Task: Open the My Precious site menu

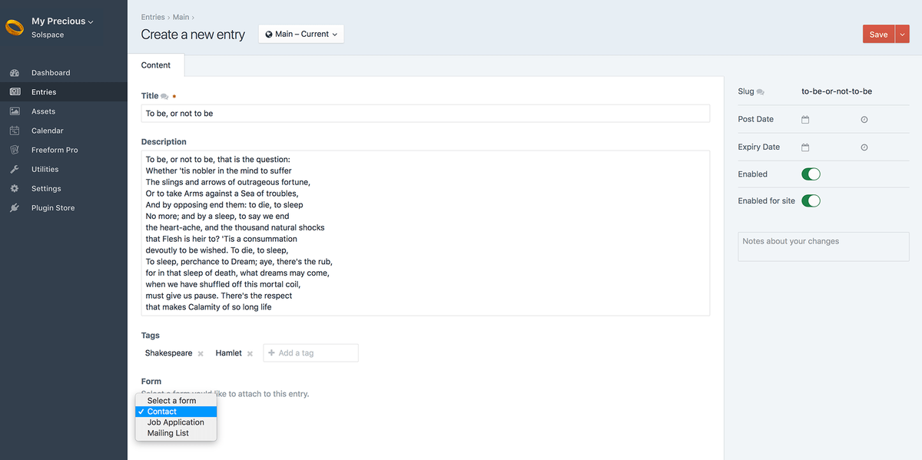Action: point(62,22)
